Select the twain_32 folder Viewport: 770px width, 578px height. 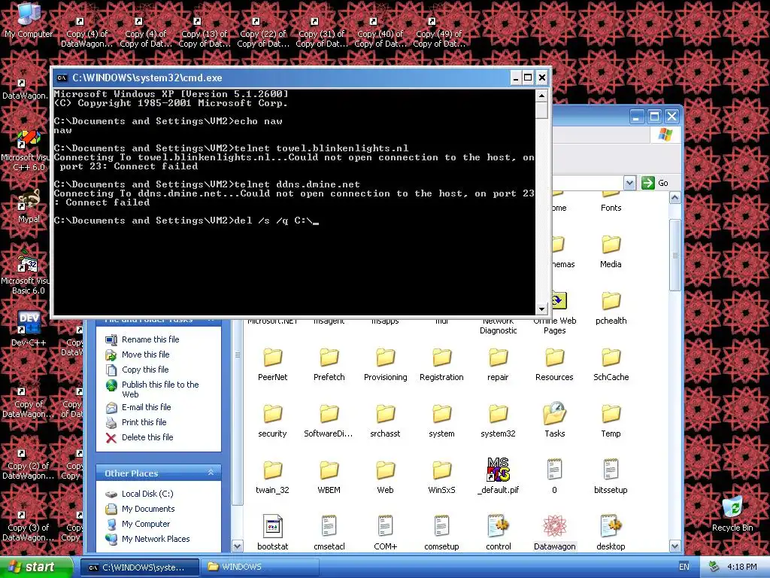(272, 476)
